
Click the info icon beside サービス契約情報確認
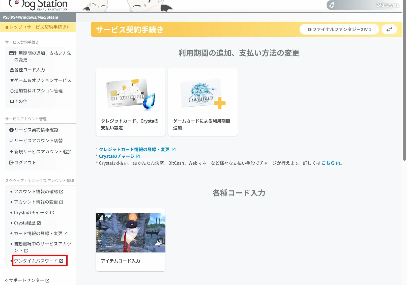(11, 130)
